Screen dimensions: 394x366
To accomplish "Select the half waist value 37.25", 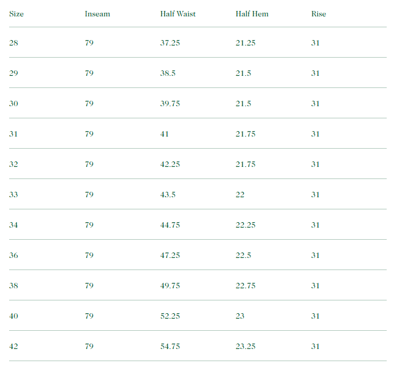I will [170, 43].
